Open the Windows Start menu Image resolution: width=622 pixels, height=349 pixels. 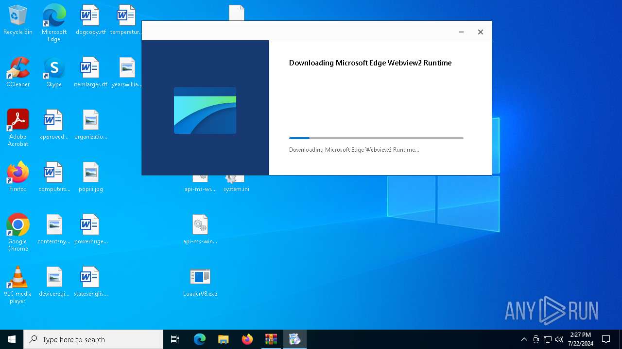(12, 339)
